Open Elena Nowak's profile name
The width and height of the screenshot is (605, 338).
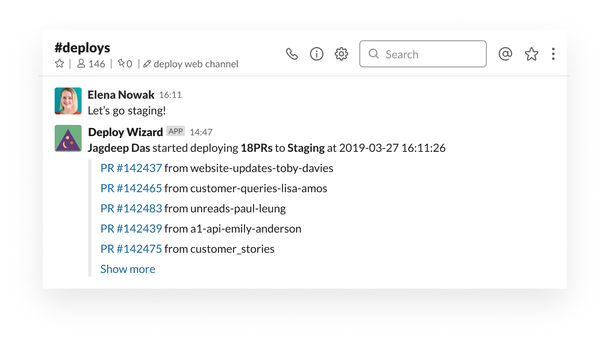121,95
